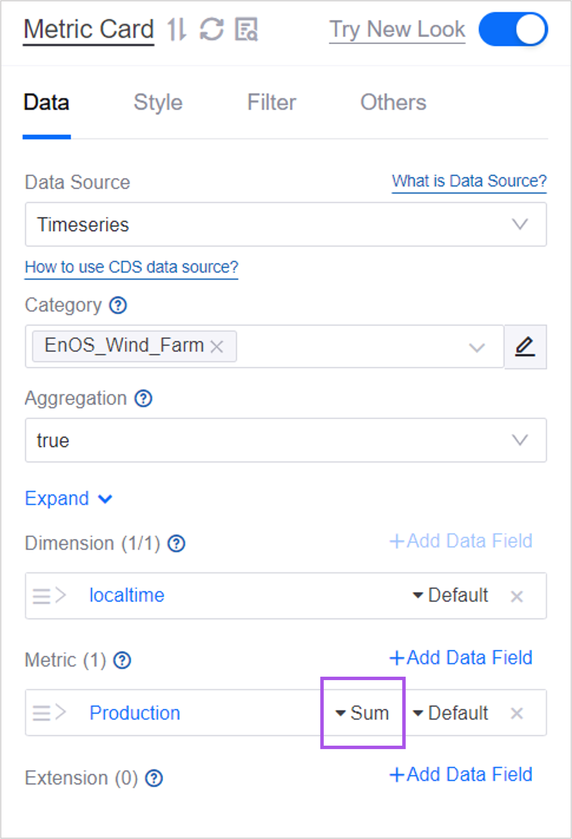Open the Timeseries data source dropdown
The image size is (572, 839).
[x=285, y=224]
